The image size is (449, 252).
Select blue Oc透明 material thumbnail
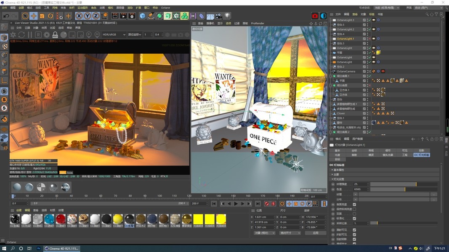tap(49, 219)
